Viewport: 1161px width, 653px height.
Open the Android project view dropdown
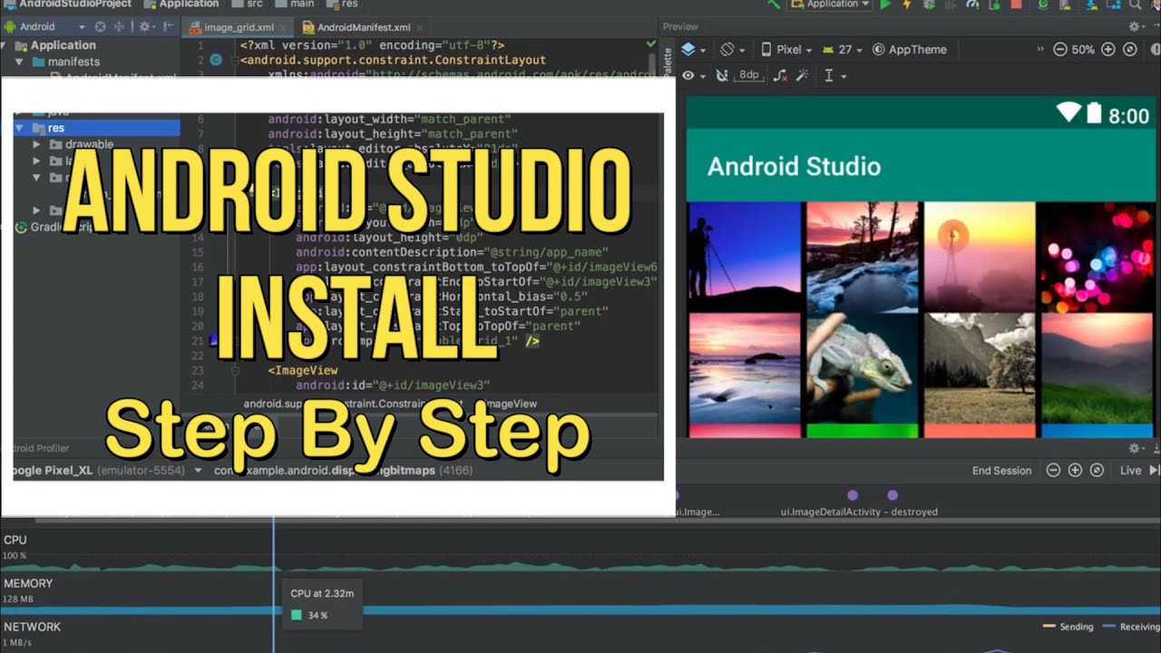coord(46,27)
